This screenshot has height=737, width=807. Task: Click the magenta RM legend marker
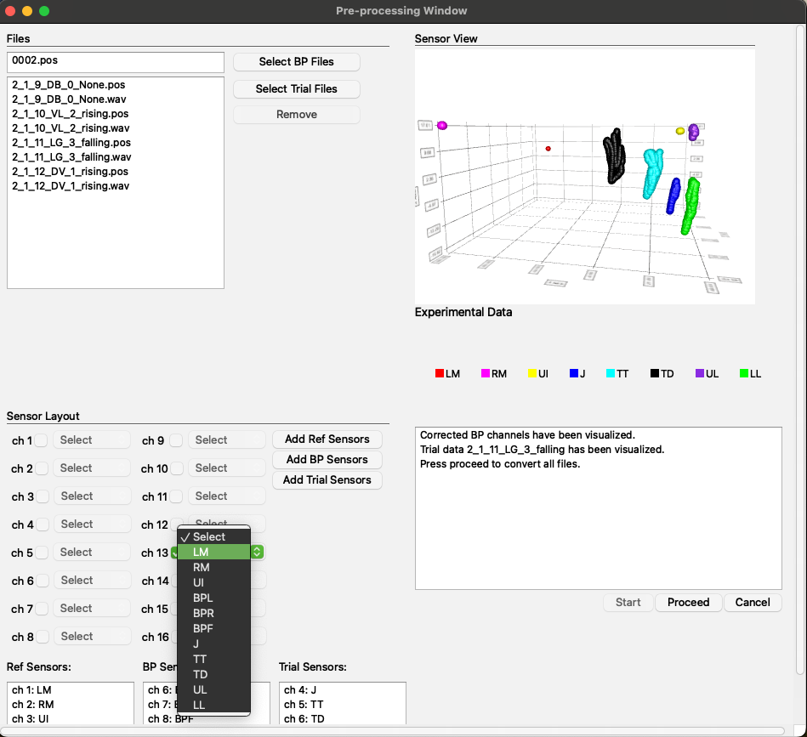[485, 373]
